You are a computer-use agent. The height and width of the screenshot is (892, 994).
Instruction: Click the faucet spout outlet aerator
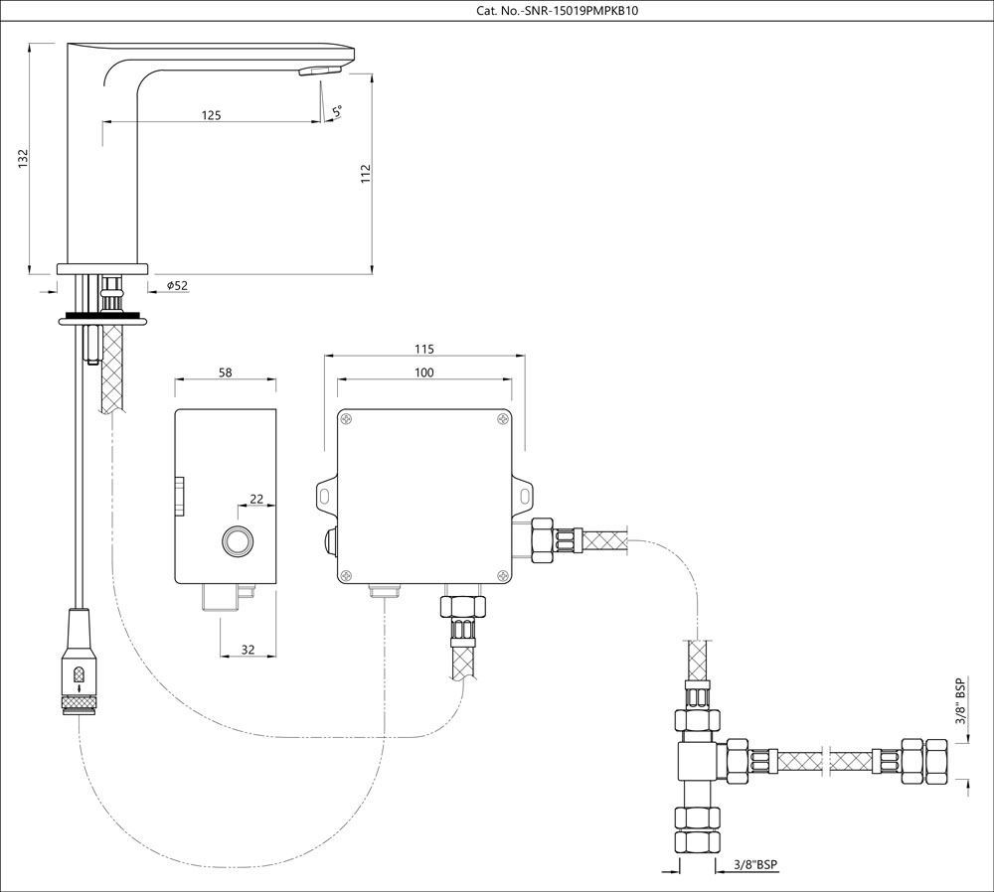319,71
